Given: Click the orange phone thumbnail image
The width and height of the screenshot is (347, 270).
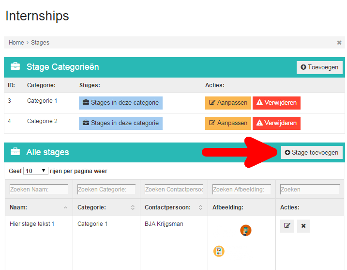Looking at the screenshot, I should tap(246, 230).
